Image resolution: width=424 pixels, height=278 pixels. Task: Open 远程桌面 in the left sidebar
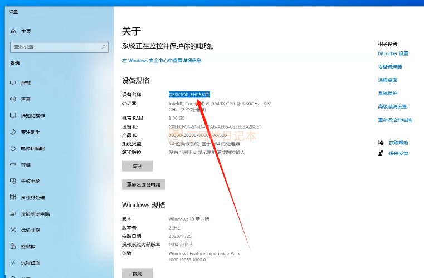pos(25,263)
